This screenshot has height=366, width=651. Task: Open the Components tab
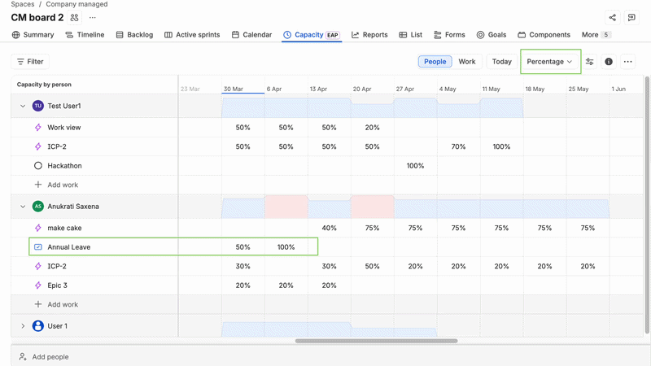[x=544, y=35]
